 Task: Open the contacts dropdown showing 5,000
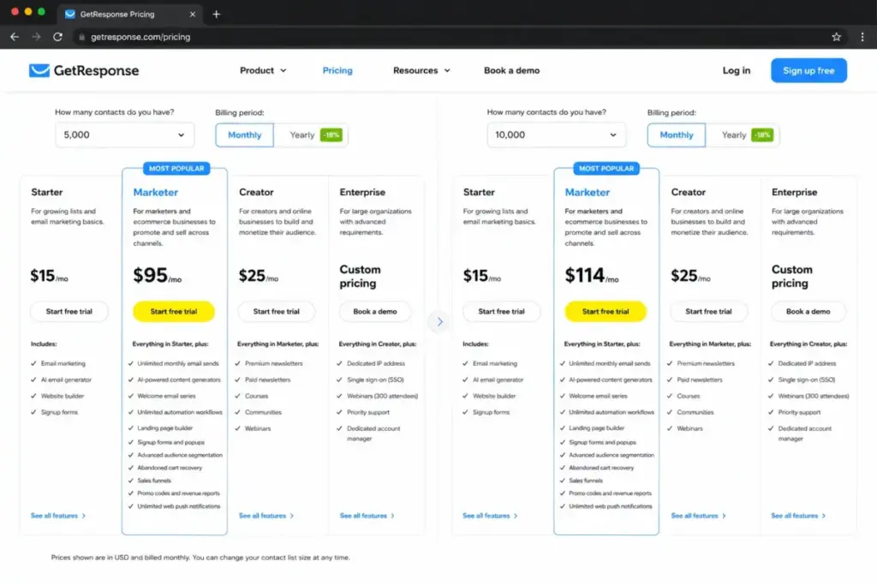(x=125, y=134)
